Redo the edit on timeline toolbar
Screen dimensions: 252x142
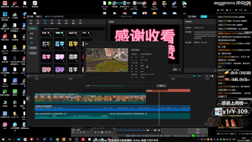coord(42,76)
